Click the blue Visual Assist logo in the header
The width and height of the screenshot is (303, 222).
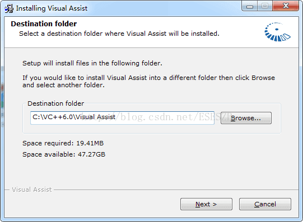(277, 32)
